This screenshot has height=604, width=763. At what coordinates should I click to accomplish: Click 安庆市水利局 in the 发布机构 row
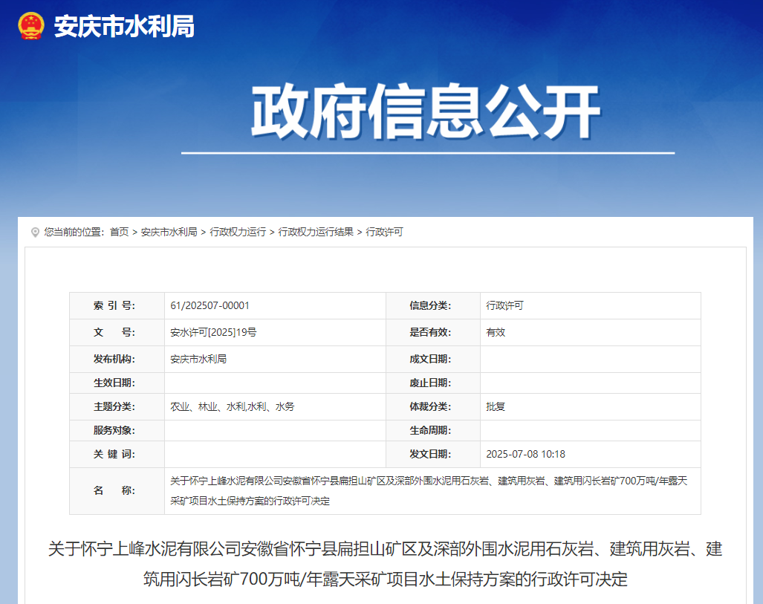pyautogui.click(x=198, y=360)
